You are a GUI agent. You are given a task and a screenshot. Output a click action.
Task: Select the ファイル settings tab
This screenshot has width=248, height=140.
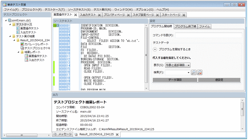(x=204, y=26)
